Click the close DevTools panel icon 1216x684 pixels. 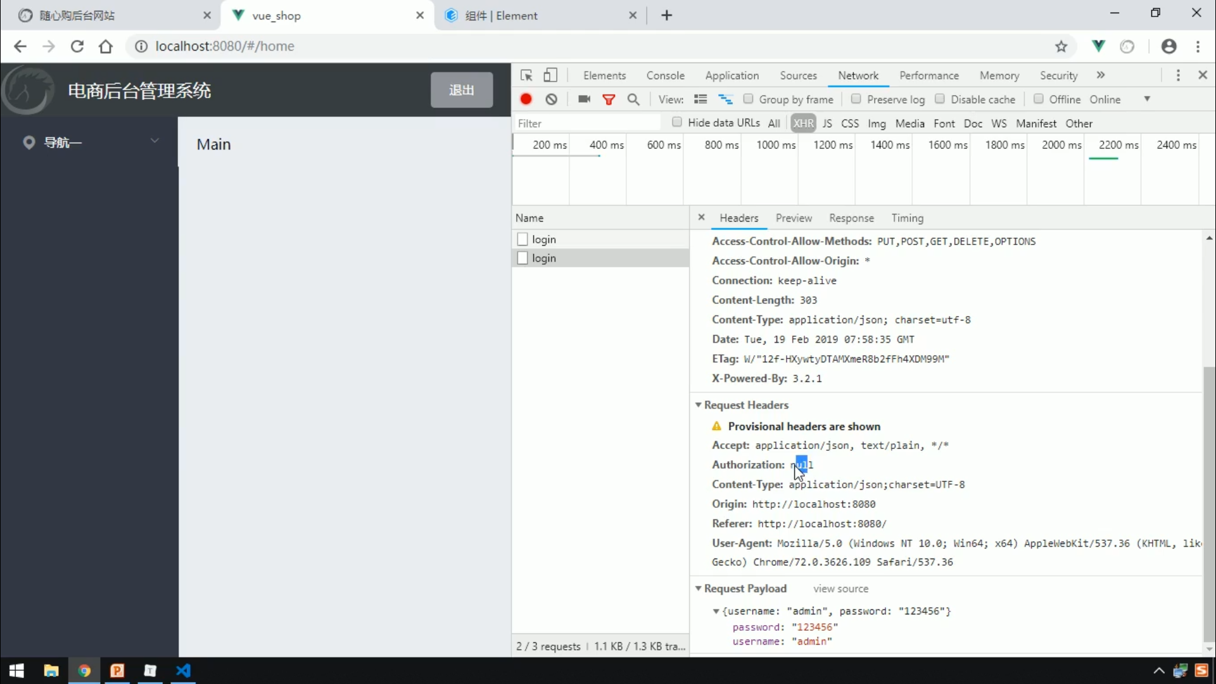(x=1202, y=75)
